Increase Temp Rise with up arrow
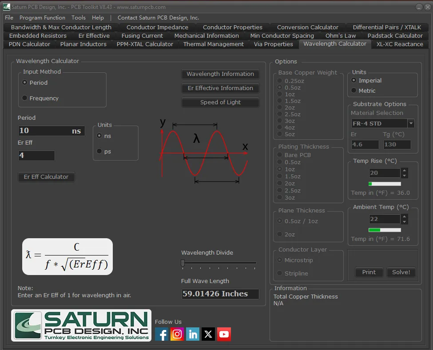 click(x=404, y=170)
